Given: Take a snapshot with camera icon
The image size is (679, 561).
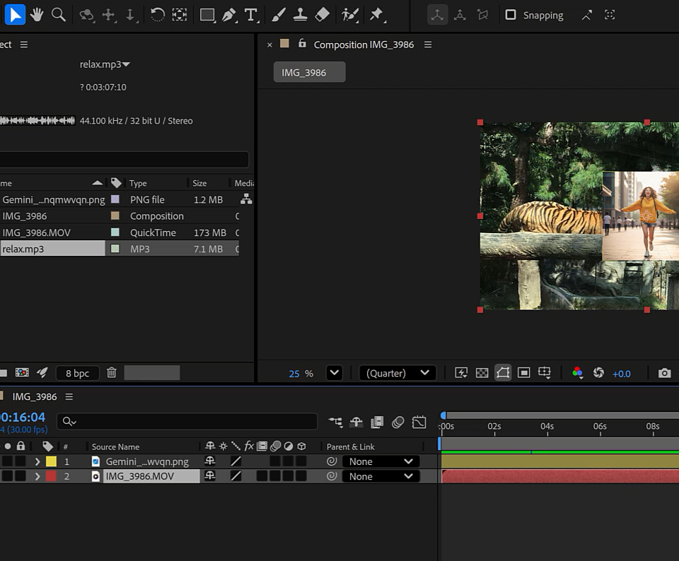Looking at the screenshot, I should (x=664, y=373).
